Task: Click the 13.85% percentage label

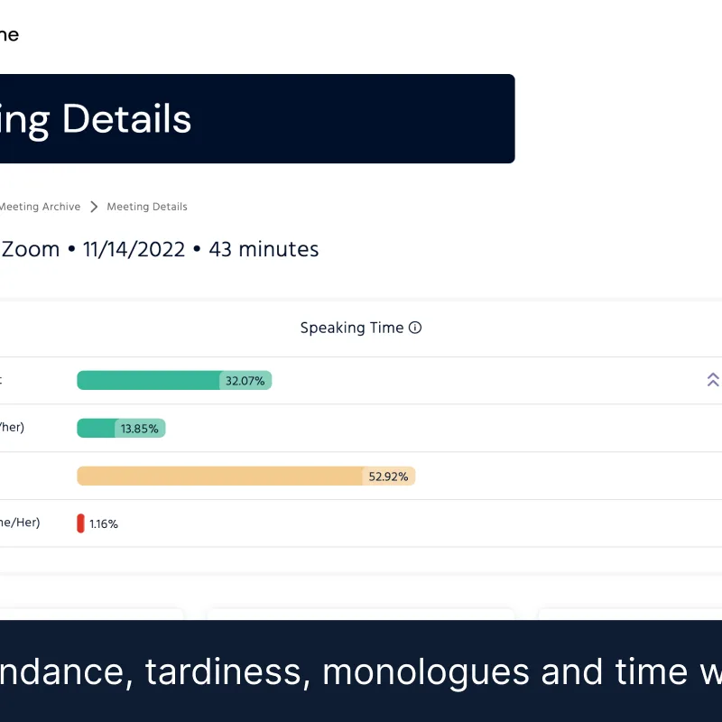Action: pos(140,429)
